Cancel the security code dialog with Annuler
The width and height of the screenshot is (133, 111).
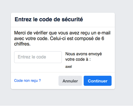pos(70,81)
